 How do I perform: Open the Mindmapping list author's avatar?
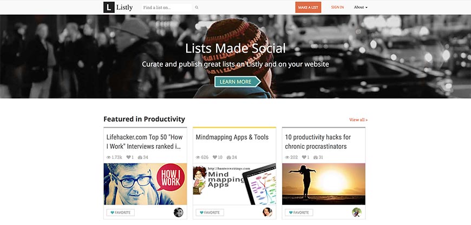coord(267,213)
